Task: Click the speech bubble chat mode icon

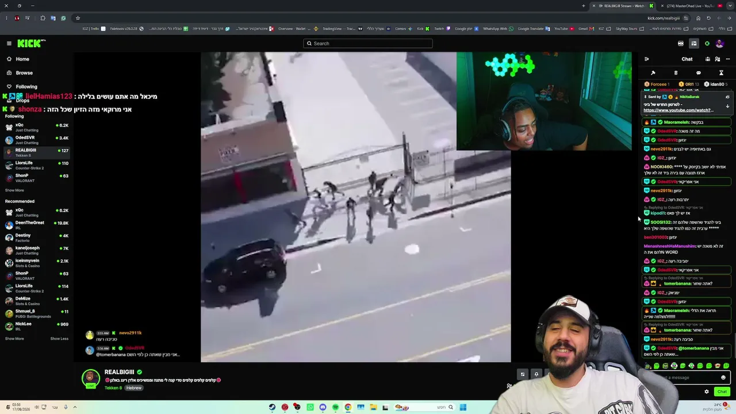Action: [699, 73]
